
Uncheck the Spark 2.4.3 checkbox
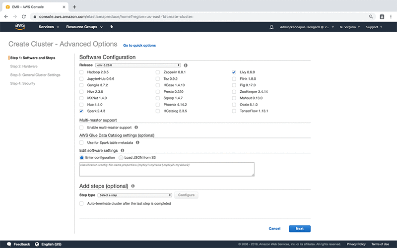point(81,111)
